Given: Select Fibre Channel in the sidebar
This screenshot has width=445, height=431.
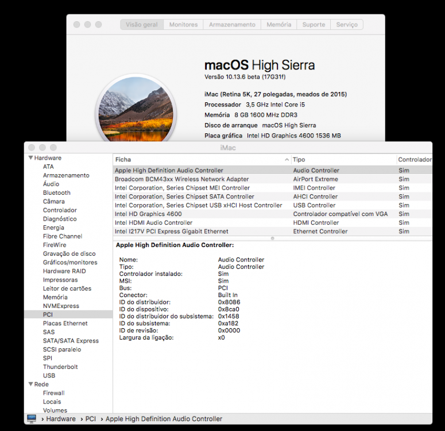Looking at the screenshot, I should tap(63, 236).
